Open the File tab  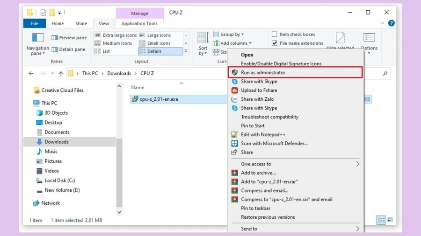click(x=35, y=23)
